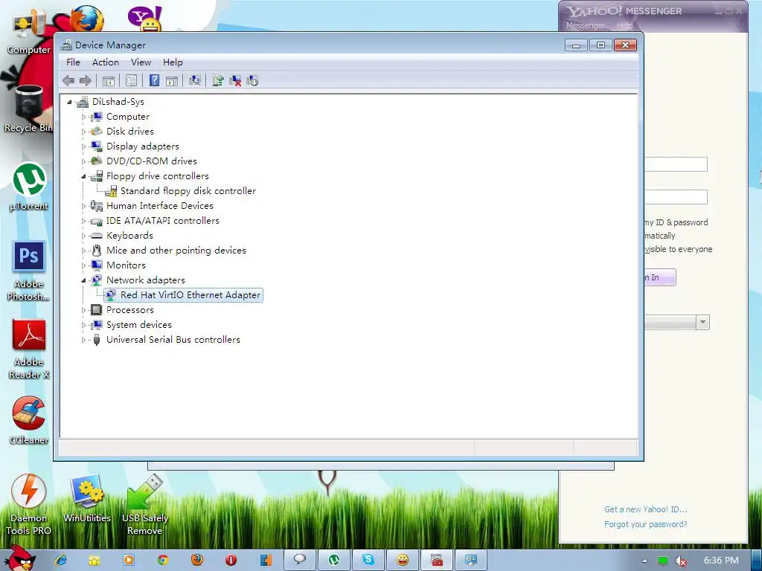The image size is (762, 571).
Task: Click the Uninstall device icon with red X
Action: [235, 80]
